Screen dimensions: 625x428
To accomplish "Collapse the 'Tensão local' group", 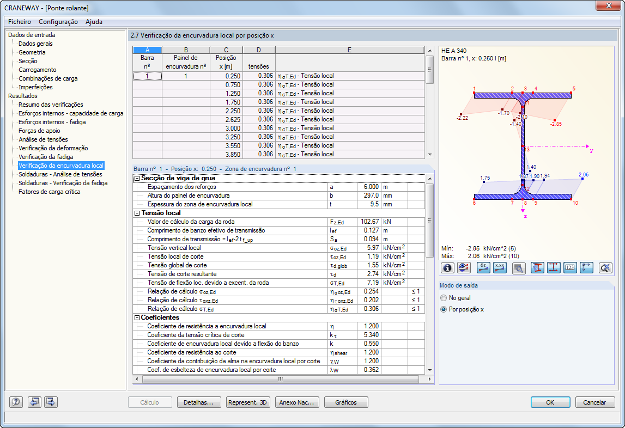I will [137, 213].
